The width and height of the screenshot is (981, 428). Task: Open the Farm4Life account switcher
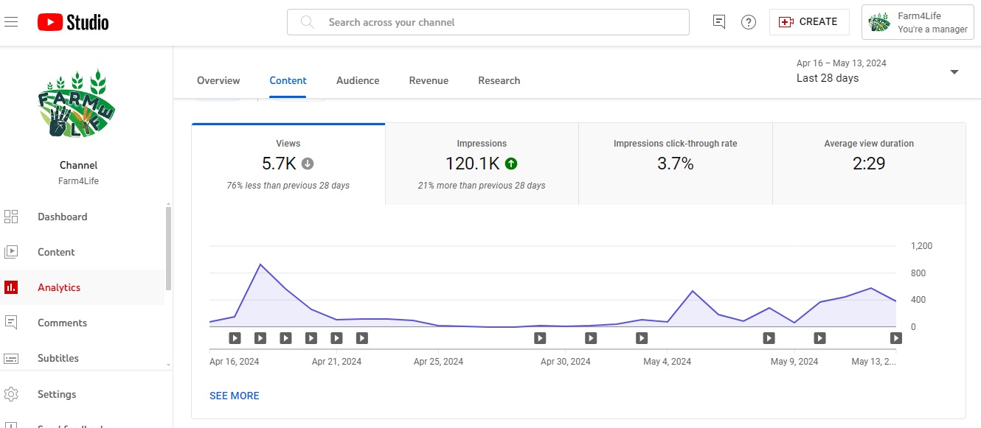tap(917, 22)
